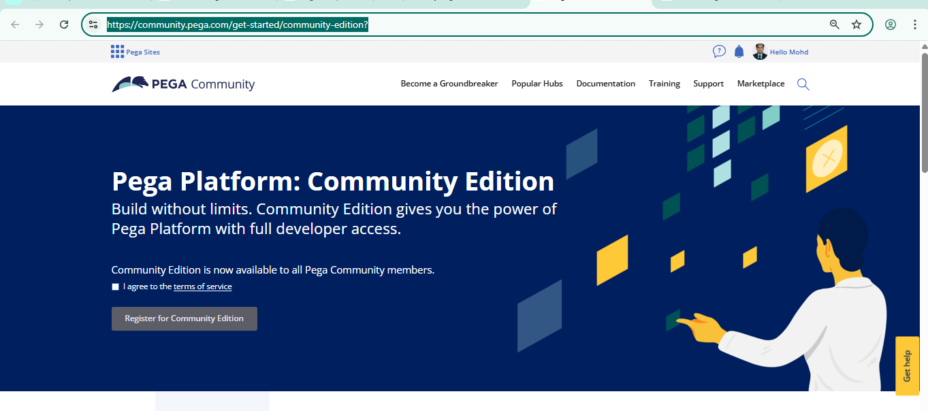
Task: Click Register for Community Edition button
Action: pos(184,318)
